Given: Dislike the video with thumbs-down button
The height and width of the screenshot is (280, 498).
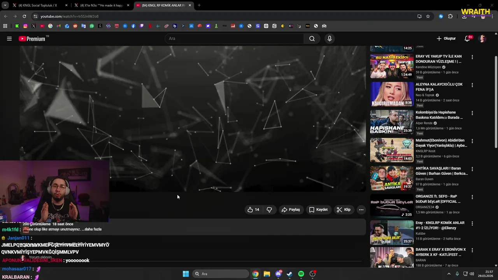Looking at the screenshot, I should point(269,210).
